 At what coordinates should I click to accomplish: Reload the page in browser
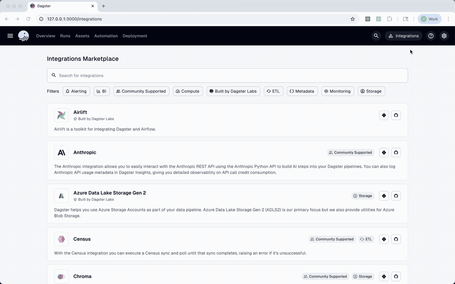tap(28, 19)
